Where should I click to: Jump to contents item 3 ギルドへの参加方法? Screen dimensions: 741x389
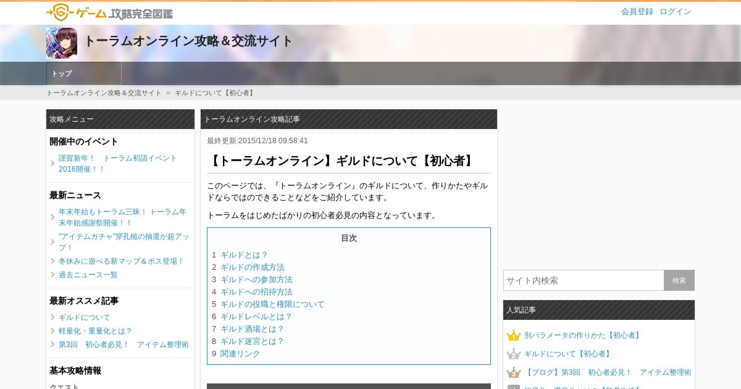pyautogui.click(x=256, y=280)
